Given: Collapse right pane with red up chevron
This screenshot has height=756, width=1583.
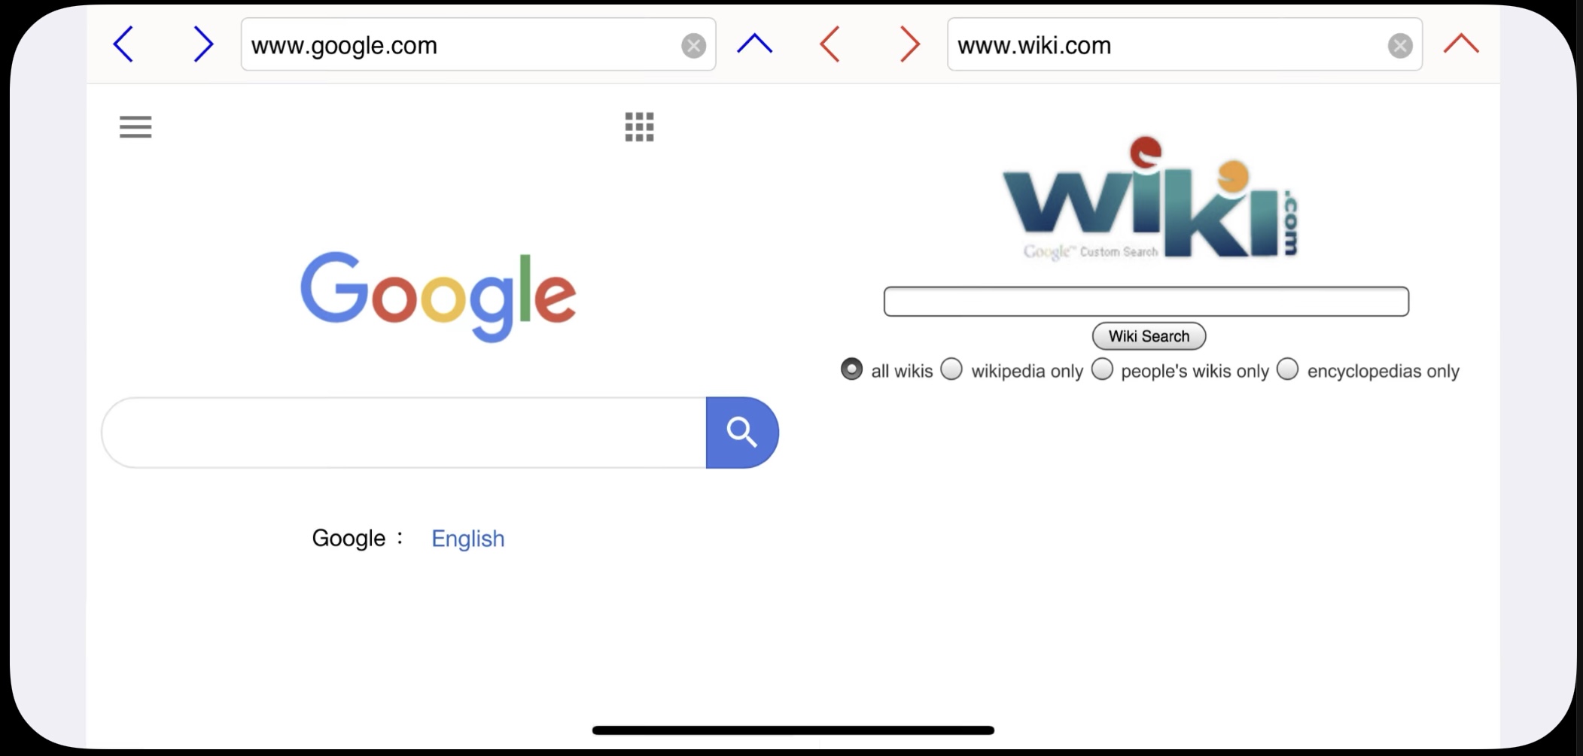Looking at the screenshot, I should click(1461, 44).
